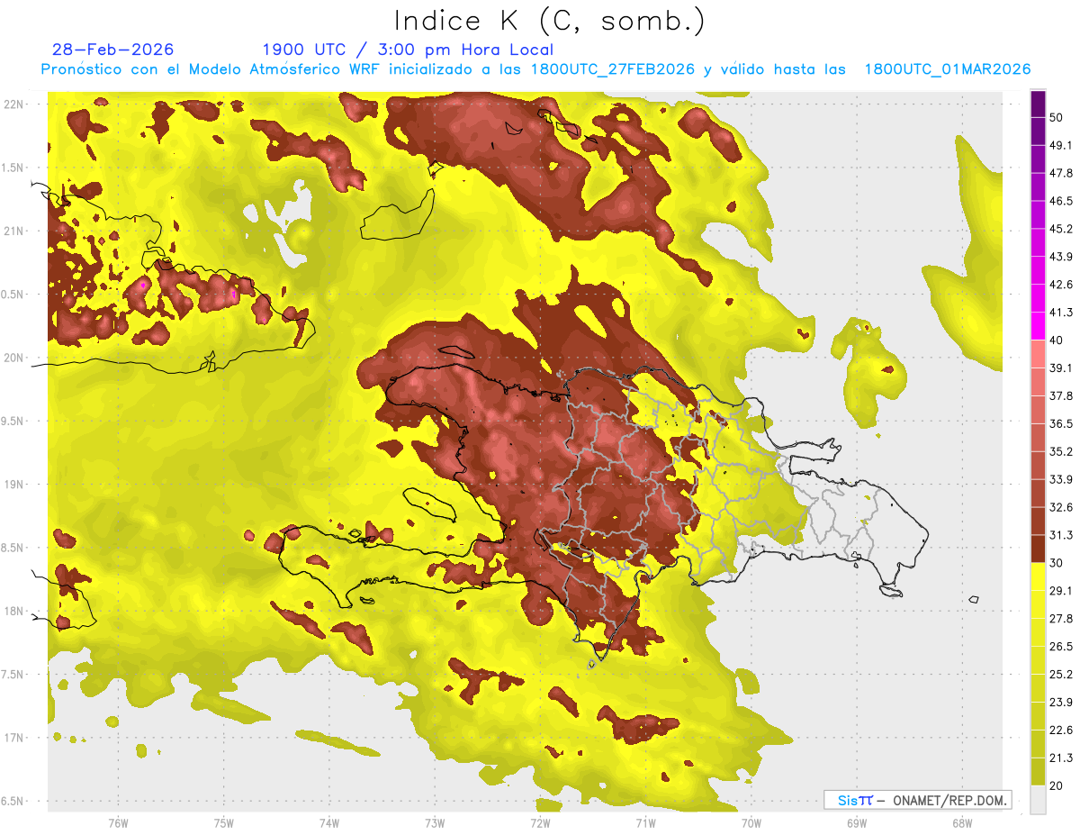1080x835 pixels.
Task: Click the gray legend swatch below 20
Action: click(1038, 800)
